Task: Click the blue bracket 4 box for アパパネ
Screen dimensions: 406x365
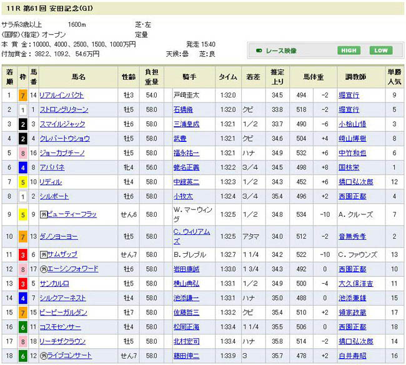Action: [22, 167]
